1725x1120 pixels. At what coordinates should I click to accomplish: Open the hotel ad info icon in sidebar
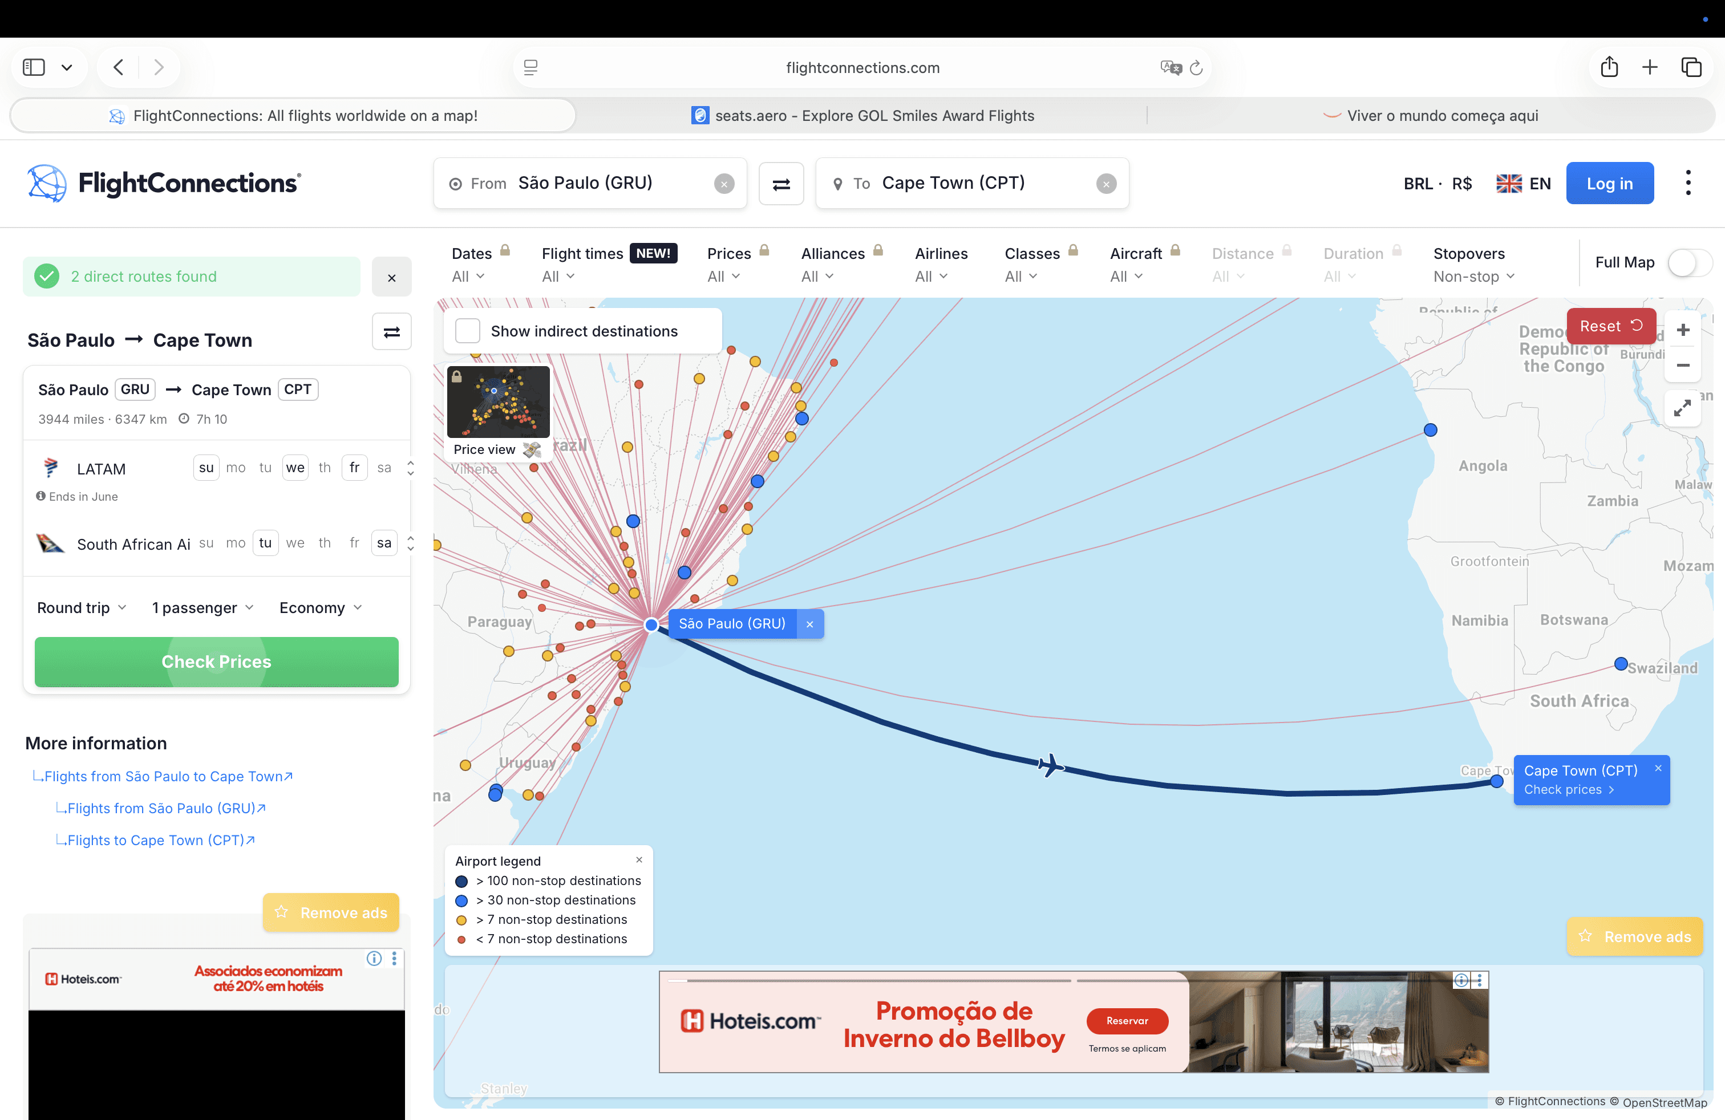tap(374, 959)
